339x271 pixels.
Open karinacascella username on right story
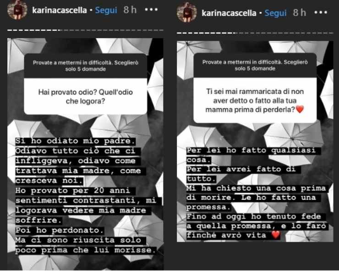pos(229,13)
